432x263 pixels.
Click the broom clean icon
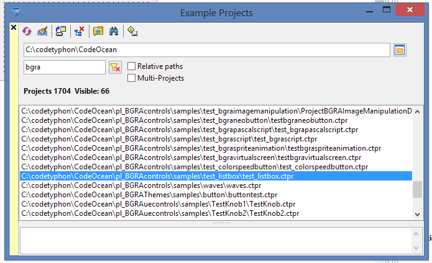[x=42, y=31]
